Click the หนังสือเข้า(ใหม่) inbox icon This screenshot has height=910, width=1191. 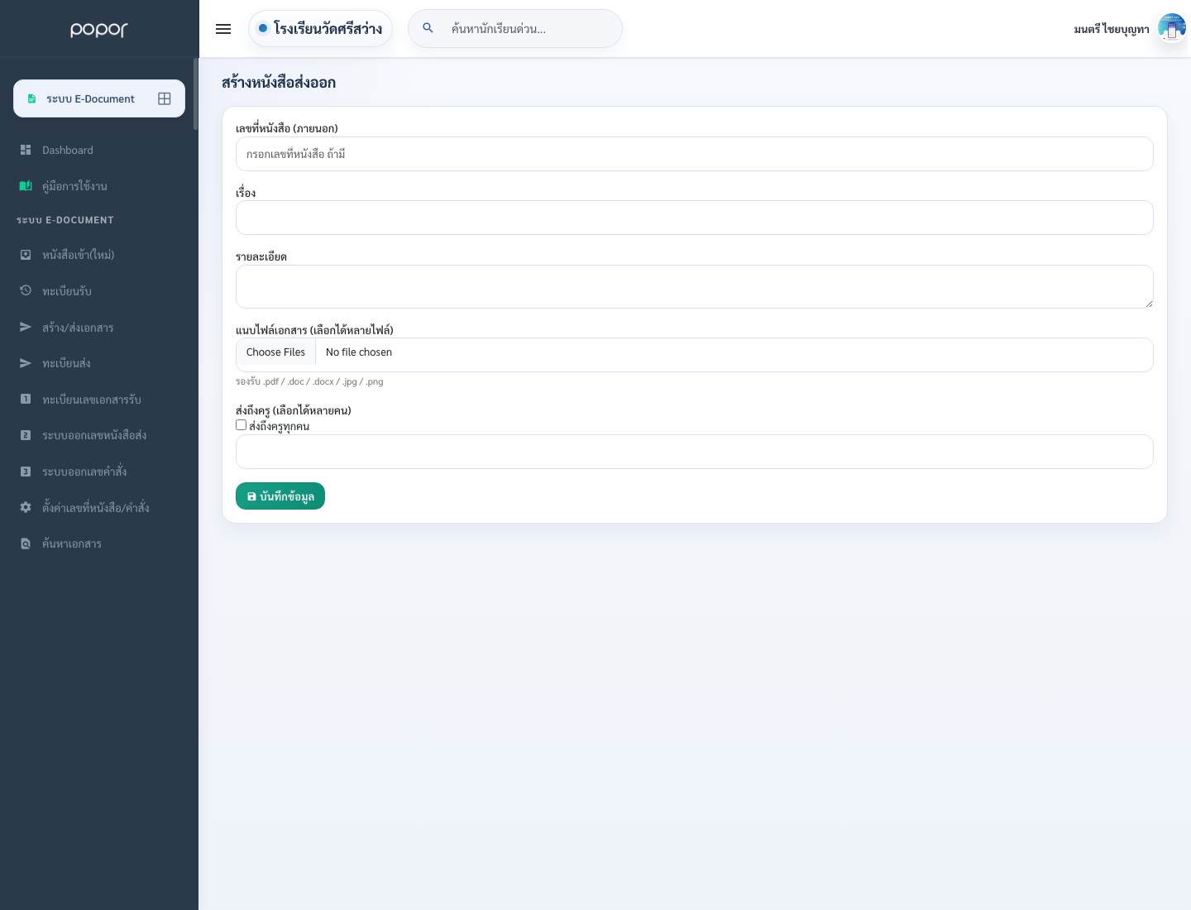[26, 255]
